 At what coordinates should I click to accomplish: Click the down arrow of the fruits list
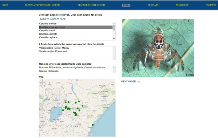[114, 58]
